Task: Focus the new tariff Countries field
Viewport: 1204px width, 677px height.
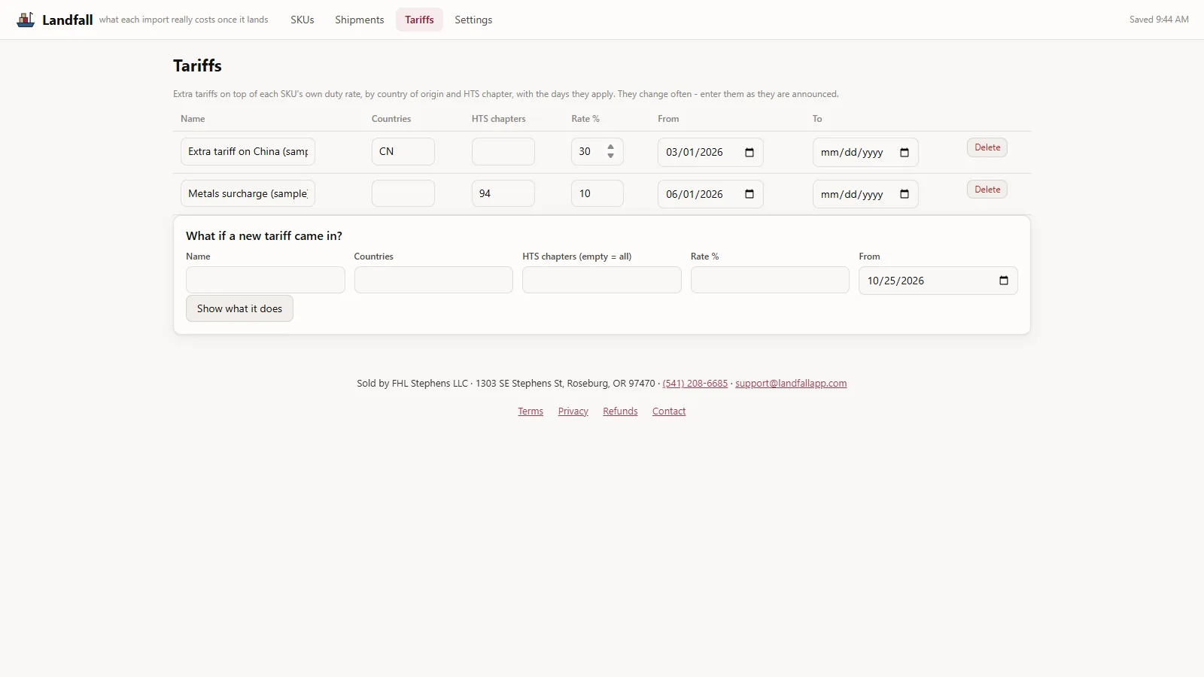Action: click(433, 280)
